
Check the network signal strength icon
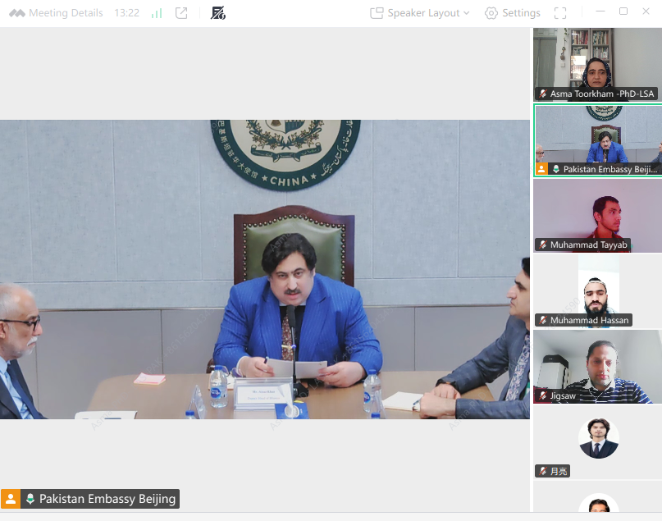157,13
